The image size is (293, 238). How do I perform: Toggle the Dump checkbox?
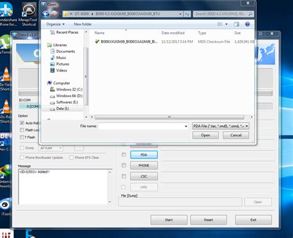point(22,148)
